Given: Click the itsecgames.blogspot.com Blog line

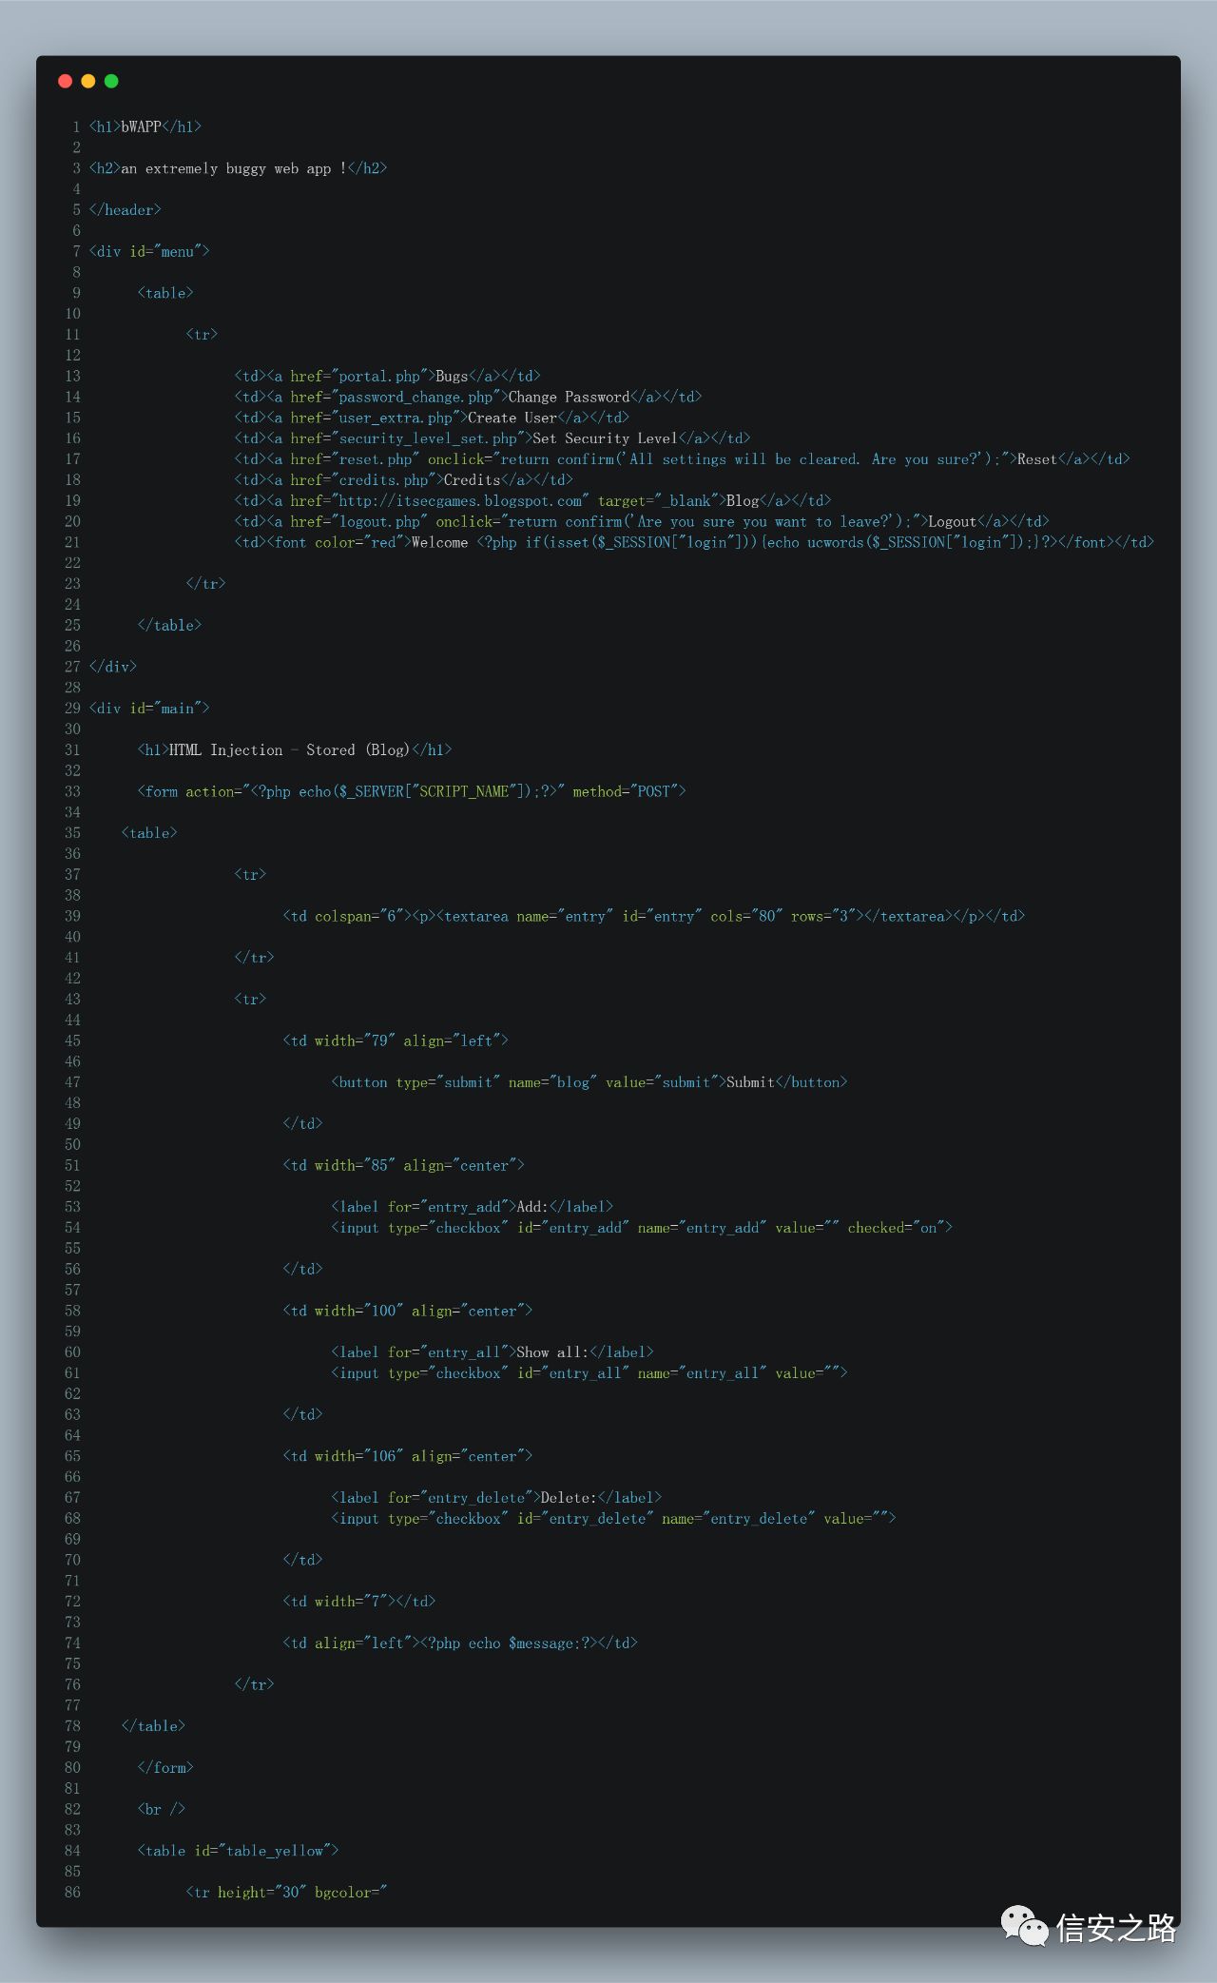Looking at the screenshot, I should (x=532, y=500).
